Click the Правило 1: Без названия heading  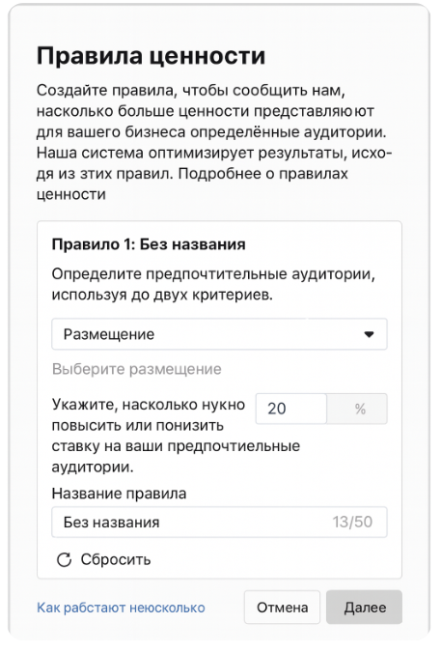tap(149, 244)
